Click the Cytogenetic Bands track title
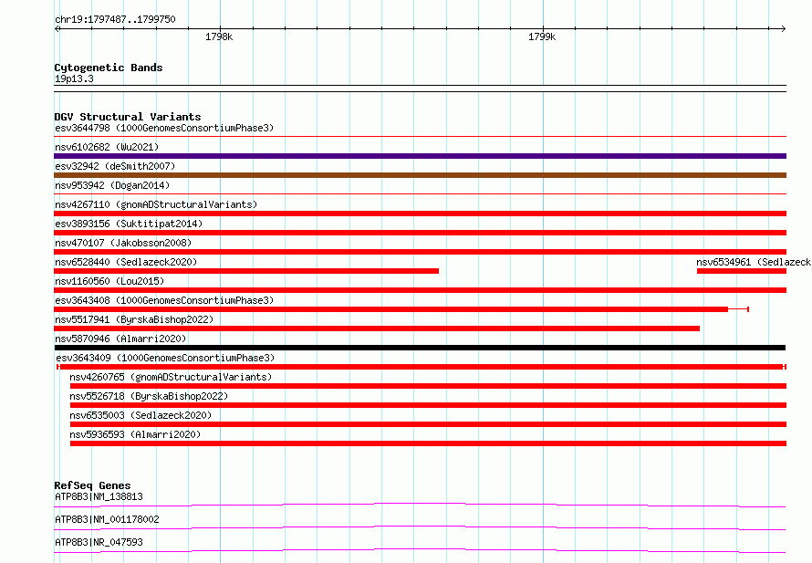The width and height of the screenshot is (812, 563). point(109,68)
